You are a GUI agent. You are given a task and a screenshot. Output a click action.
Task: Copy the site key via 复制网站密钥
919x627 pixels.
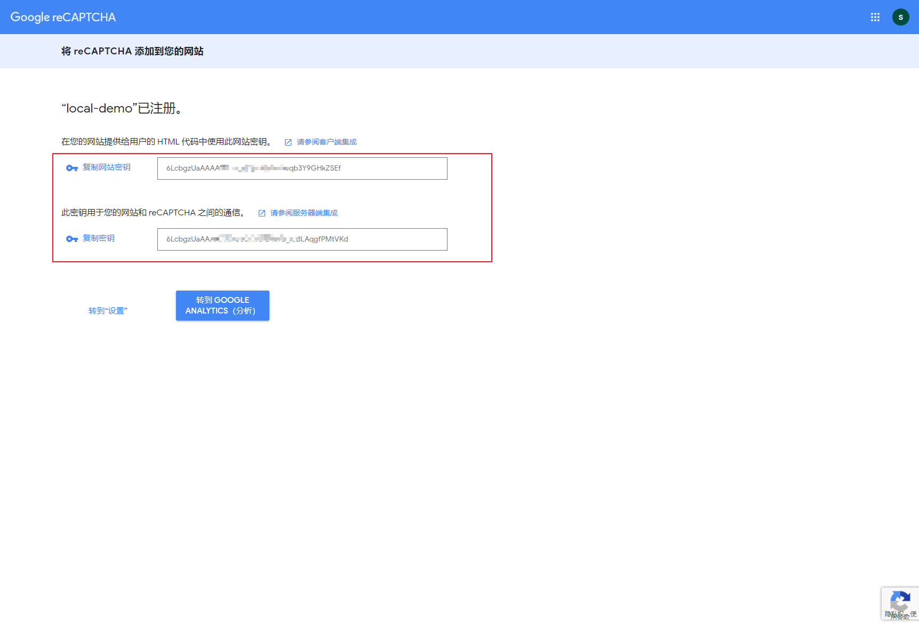(107, 167)
